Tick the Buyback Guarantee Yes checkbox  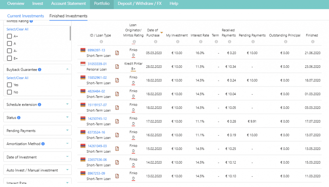[9, 85]
